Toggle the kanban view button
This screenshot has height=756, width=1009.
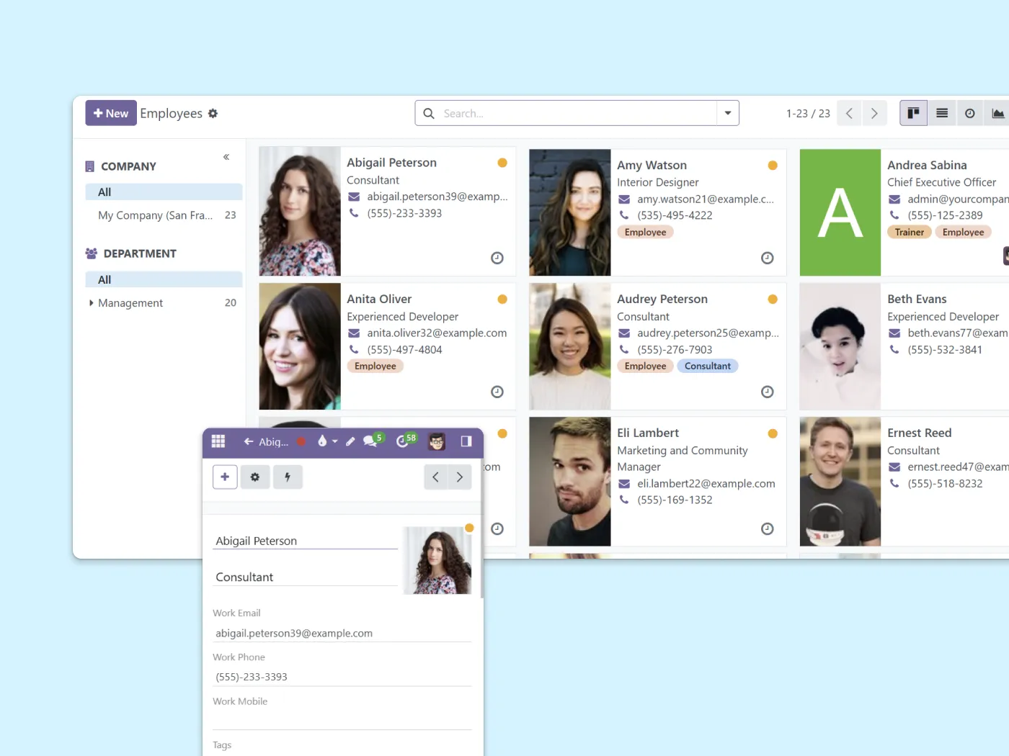click(x=913, y=113)
